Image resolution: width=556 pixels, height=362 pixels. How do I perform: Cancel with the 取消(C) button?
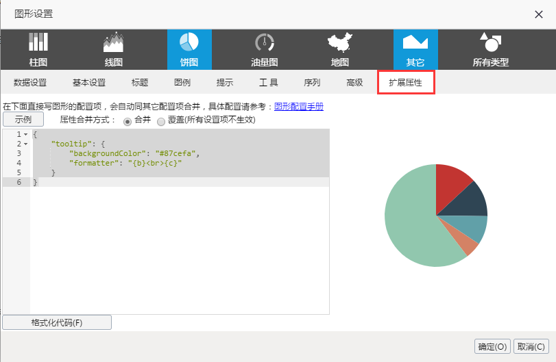point(531,346)
